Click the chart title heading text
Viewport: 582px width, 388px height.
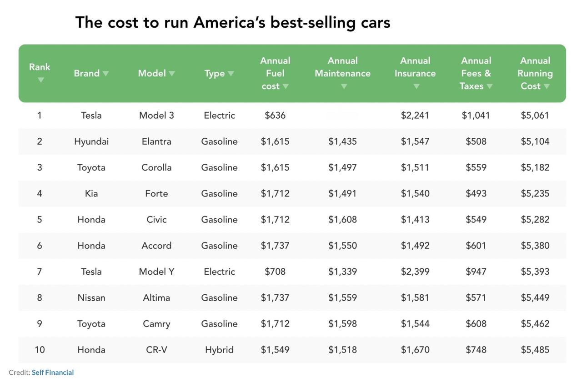pyautogui.click(x=232, y=22)
